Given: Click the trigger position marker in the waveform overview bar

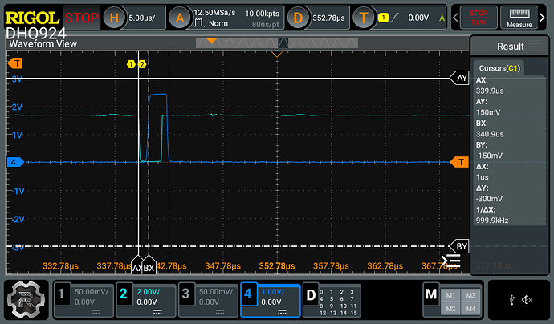Looking at the screenshot, I should coord(210,42).
